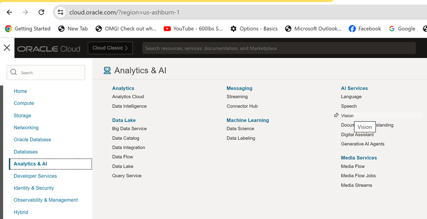Open Analytics Cloud service
Screen dimensions: 427x219
coord(128,97)
